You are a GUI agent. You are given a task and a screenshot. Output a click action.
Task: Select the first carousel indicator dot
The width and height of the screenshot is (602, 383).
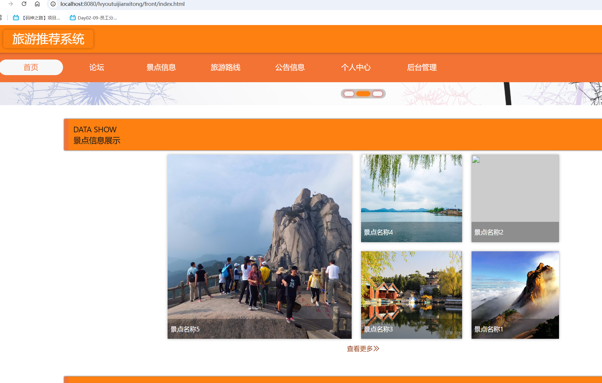(349, 94)
